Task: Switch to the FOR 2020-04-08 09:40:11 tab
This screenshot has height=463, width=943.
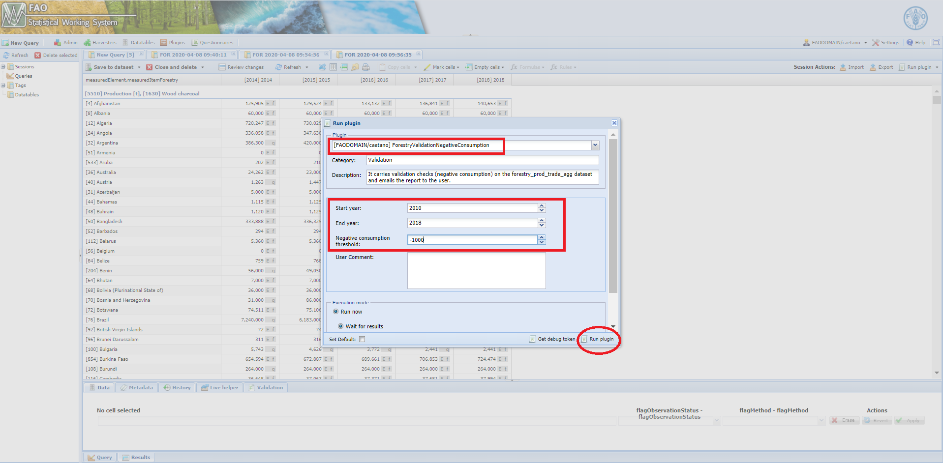Action: (193, 55)
